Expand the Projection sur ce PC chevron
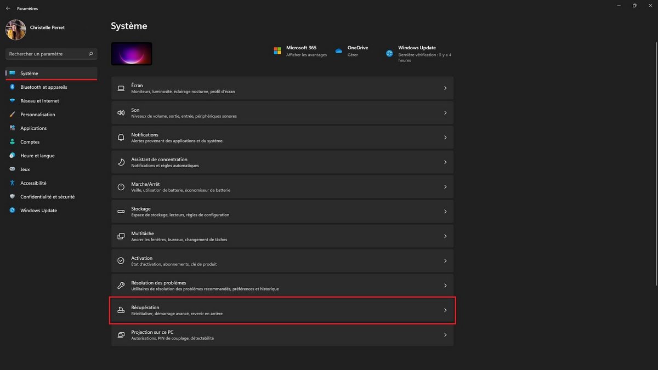This screenshot has width=658, height=370. (x=445, y=335)
